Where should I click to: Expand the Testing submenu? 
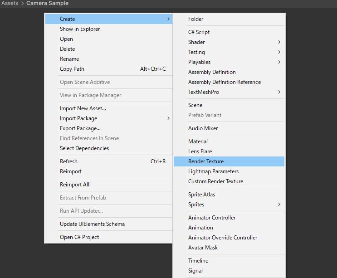[x=229, y=52]
